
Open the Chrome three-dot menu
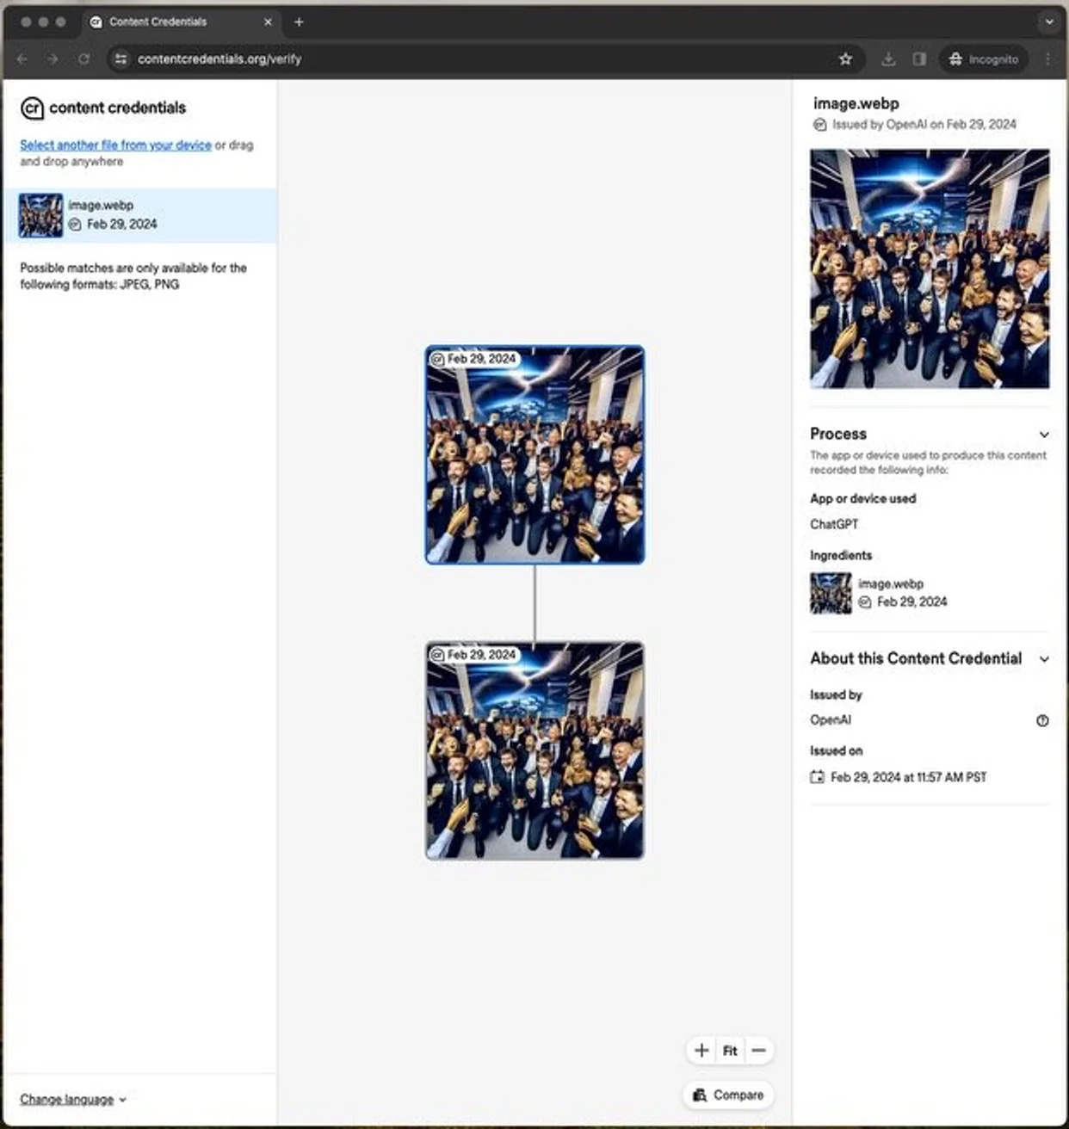[1047, 59]
